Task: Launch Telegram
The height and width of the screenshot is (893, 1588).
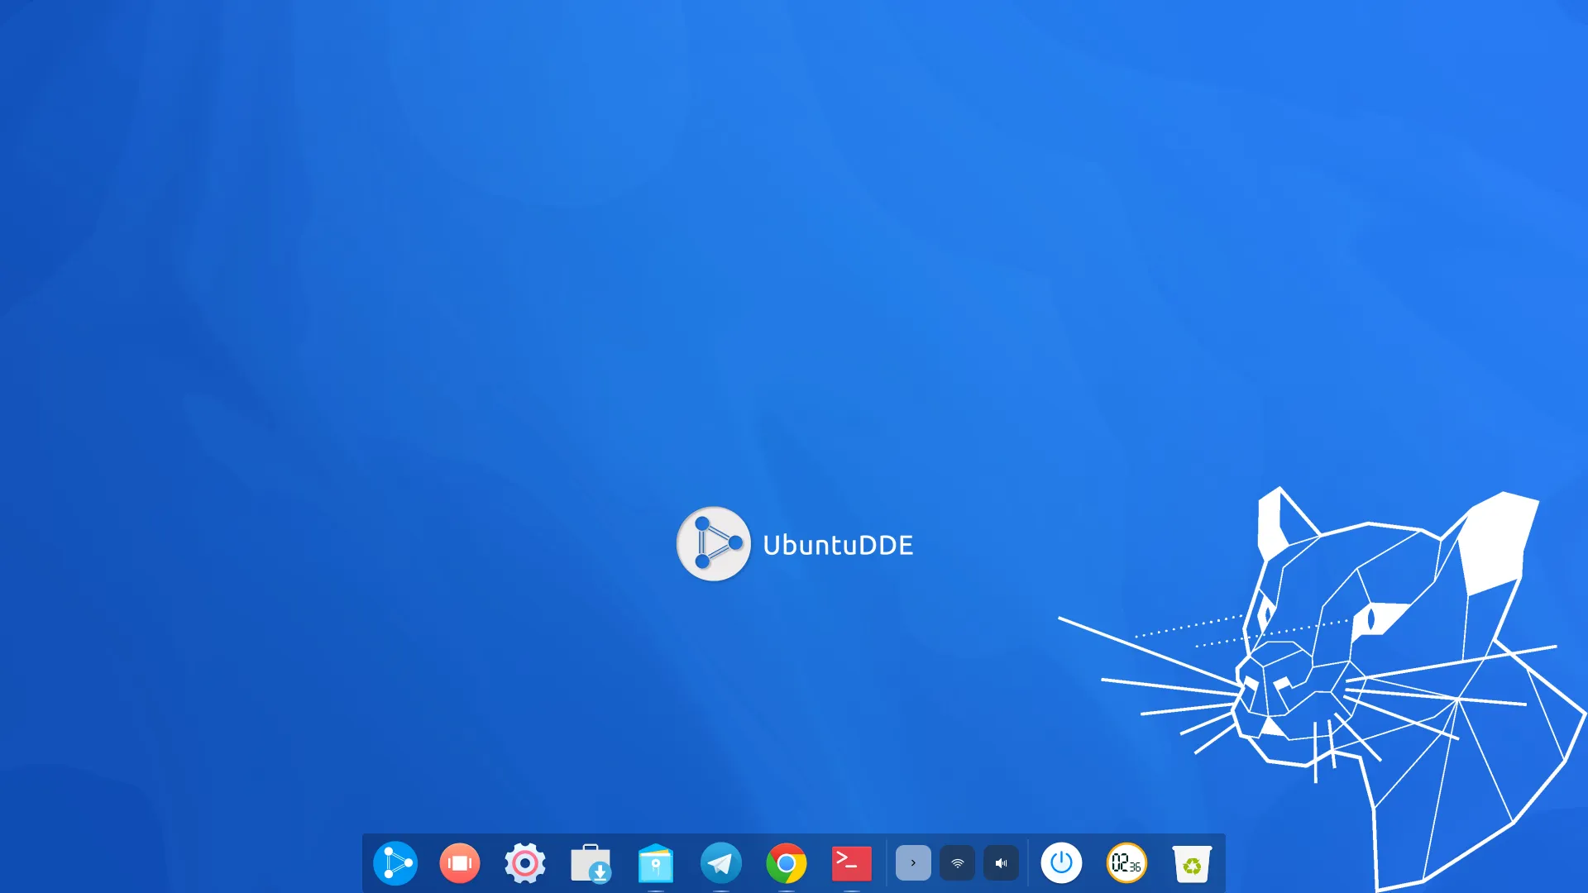Action: point(720,862)
